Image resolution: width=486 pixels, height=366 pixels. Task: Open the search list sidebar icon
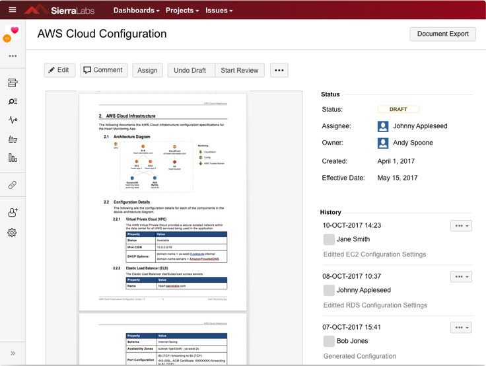(13, 102)
